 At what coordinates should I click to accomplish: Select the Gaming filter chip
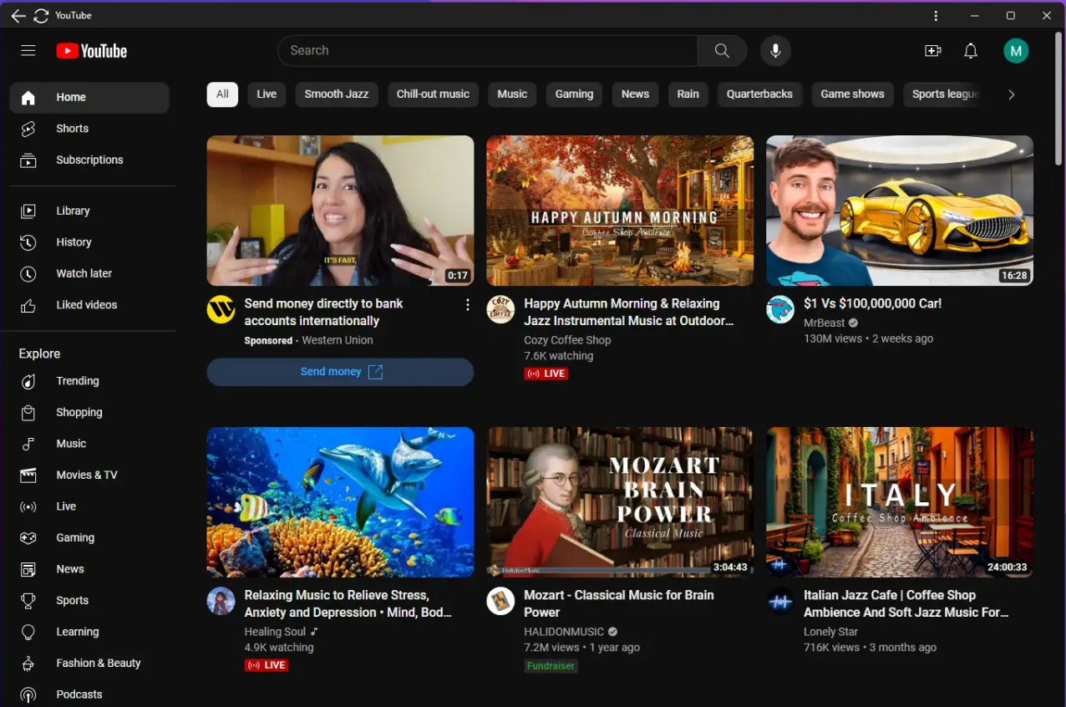574,94
